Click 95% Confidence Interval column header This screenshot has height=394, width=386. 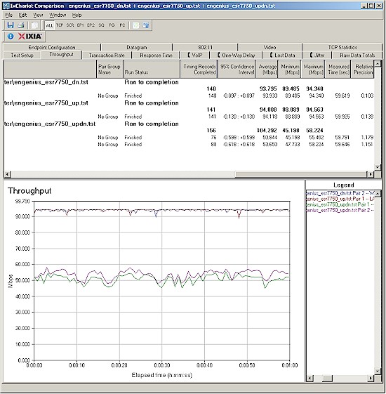(237, 70)
